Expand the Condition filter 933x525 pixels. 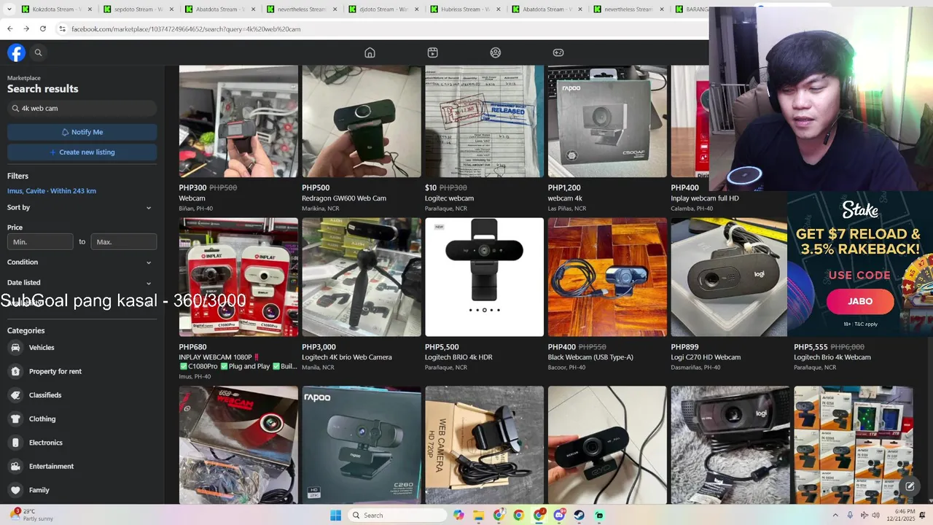point(82,262)
